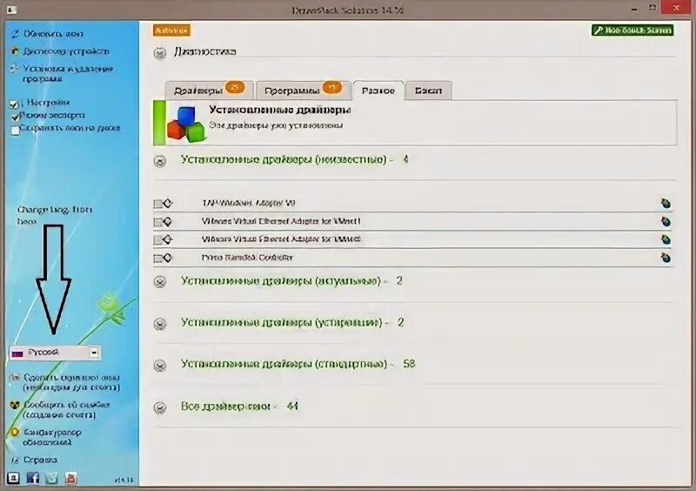
Task: Expand installed drivers (устаревшие) 2 section
Action: tap(160, 324)
